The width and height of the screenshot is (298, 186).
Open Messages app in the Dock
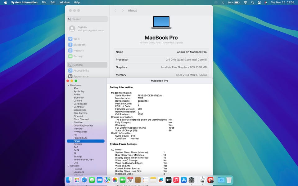(x=92, y=180)
